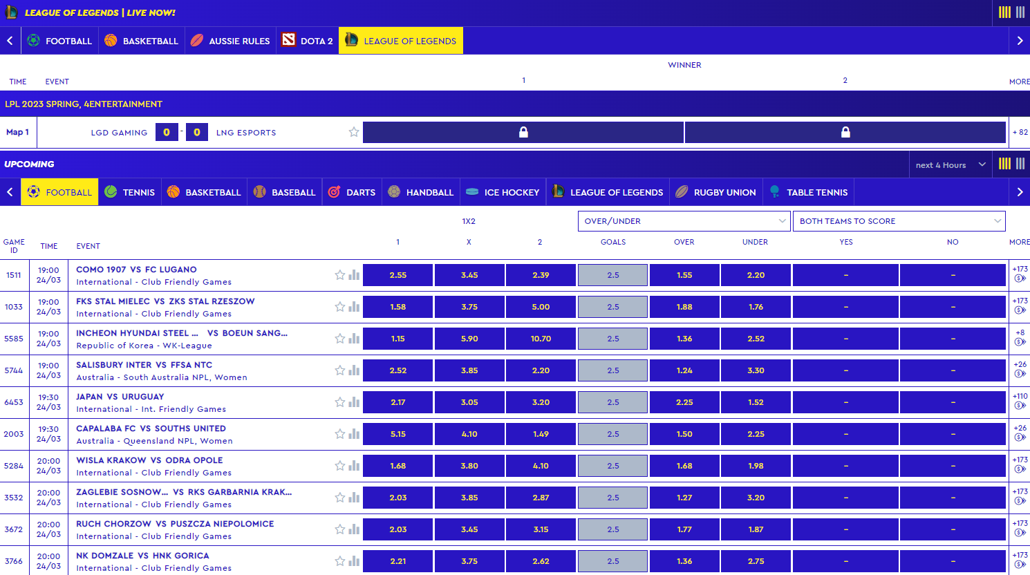
Task: Select Under 3.30 for Salisbury Inter match
Action: point(756,370)
